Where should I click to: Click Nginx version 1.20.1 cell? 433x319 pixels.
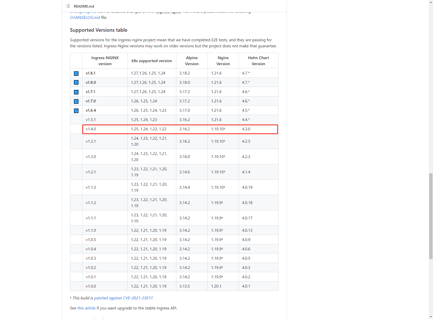pos(223,286)
